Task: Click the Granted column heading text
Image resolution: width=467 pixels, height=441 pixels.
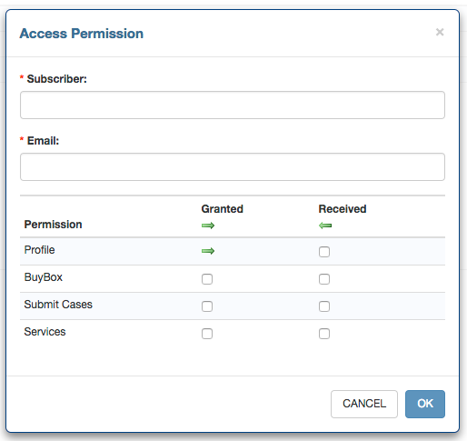Action: click(222, 209)
